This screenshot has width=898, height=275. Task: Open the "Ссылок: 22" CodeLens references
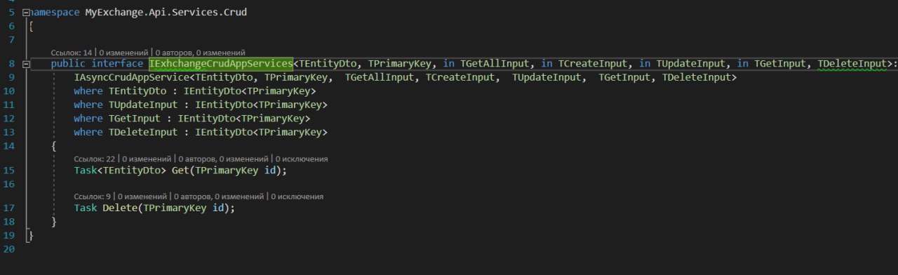tap(95, 159)
